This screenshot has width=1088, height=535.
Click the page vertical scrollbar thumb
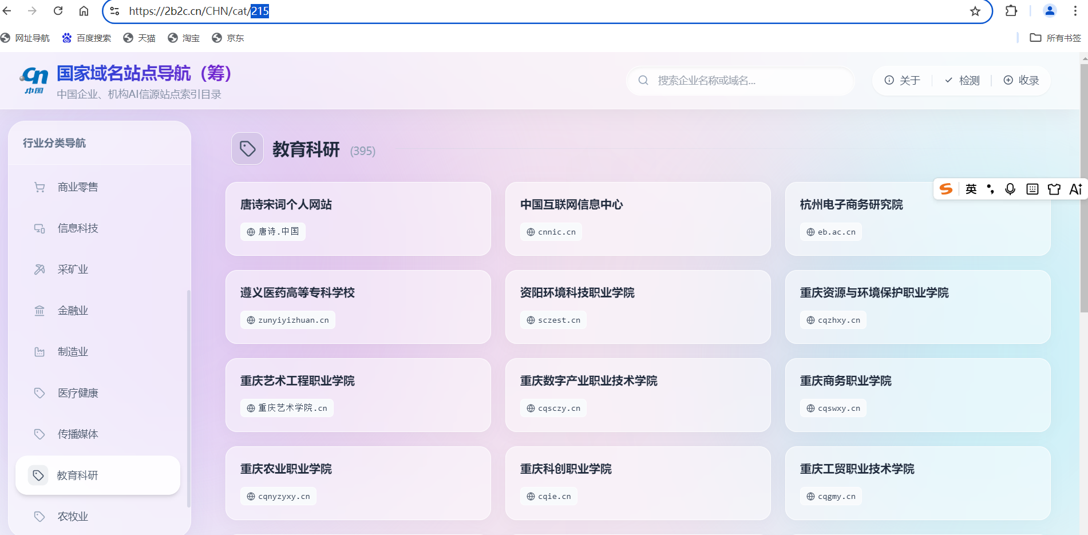[1084, 187]
